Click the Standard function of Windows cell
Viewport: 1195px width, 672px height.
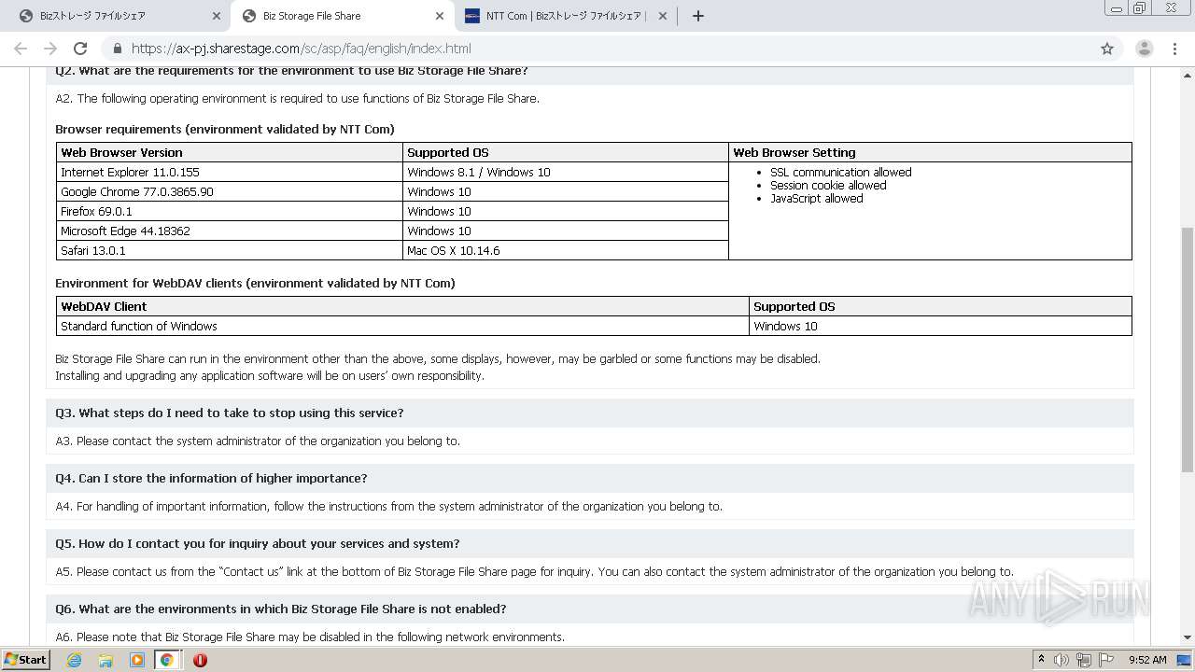[x=402, y=326]
